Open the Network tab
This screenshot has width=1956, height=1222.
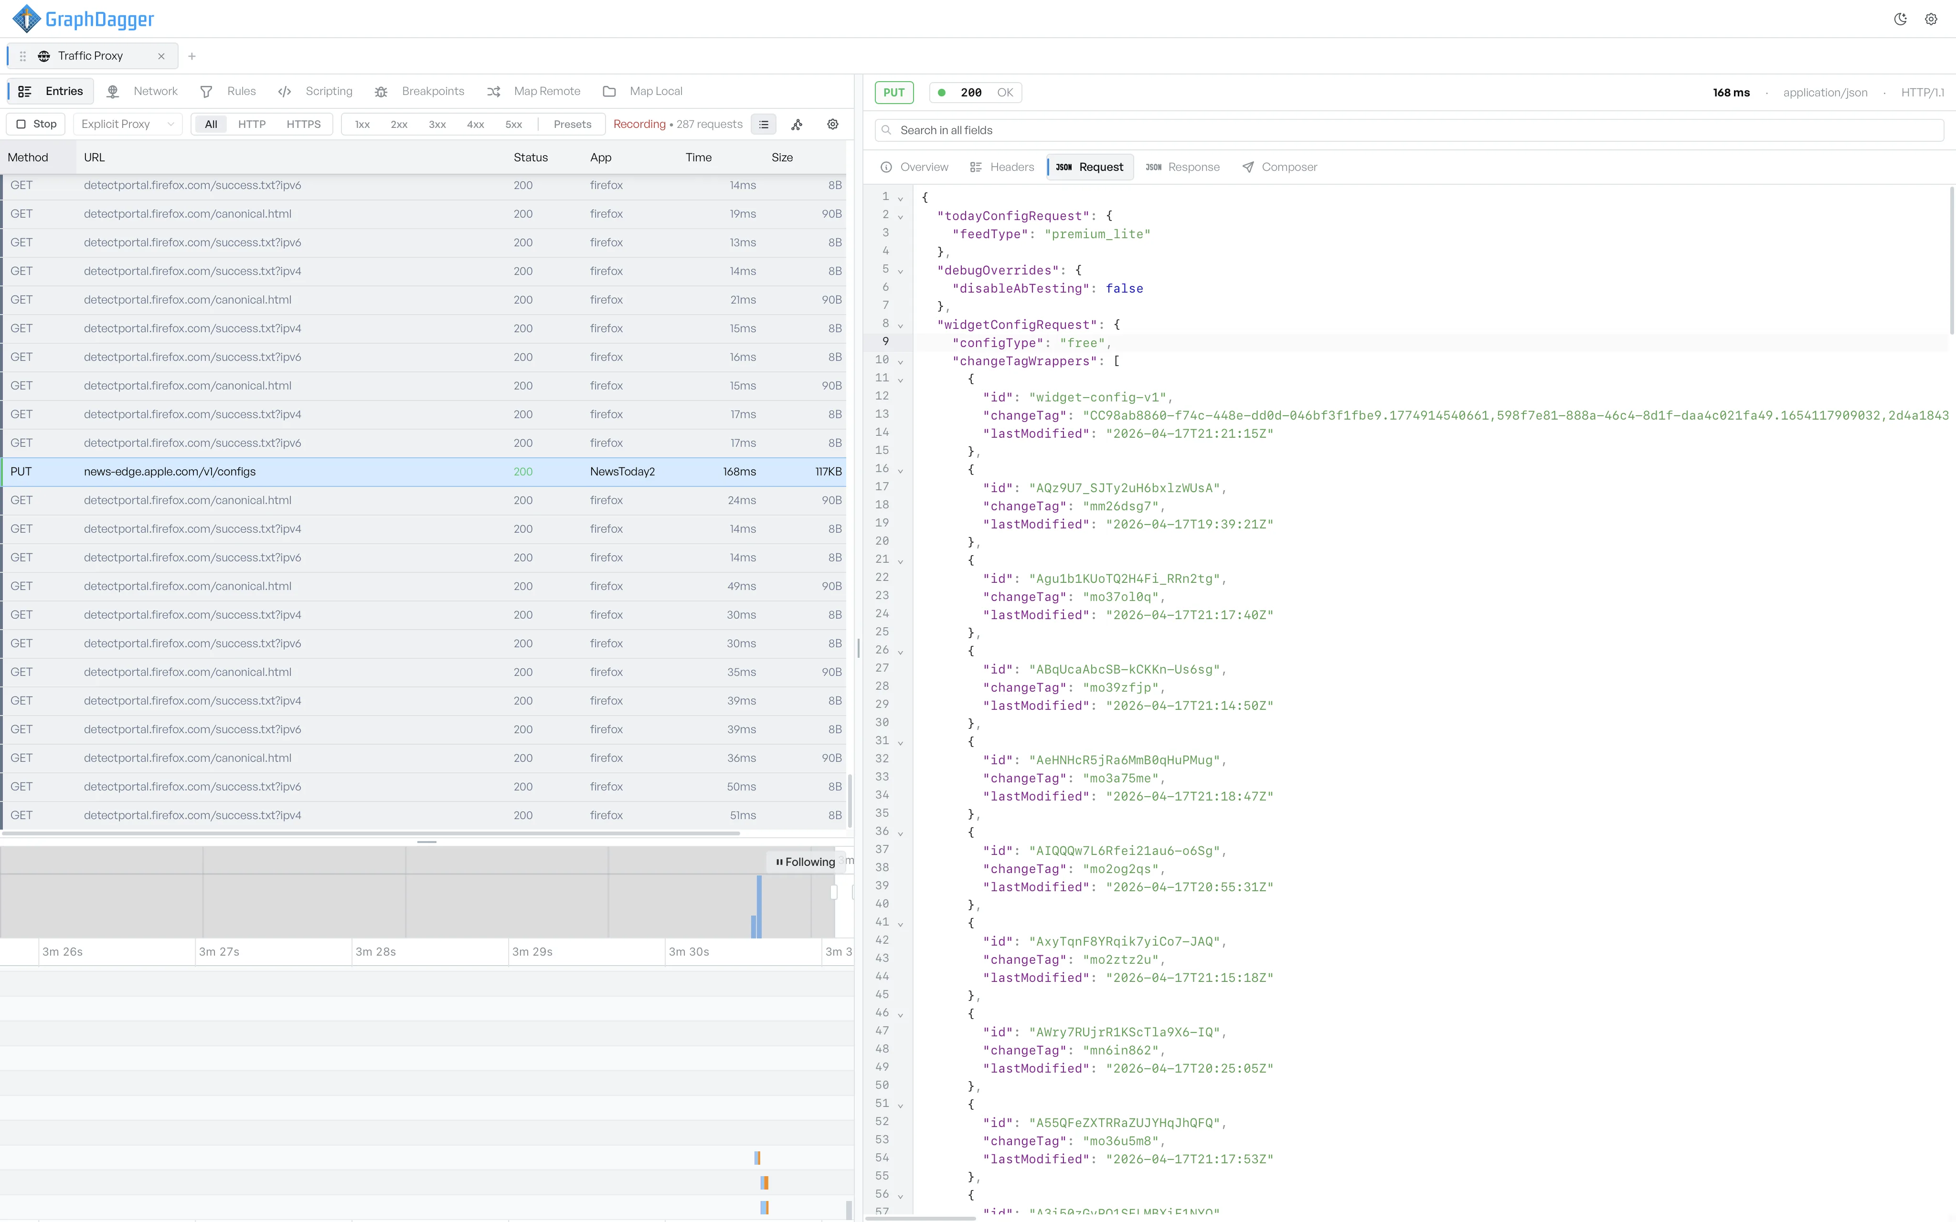click(142, 91)
